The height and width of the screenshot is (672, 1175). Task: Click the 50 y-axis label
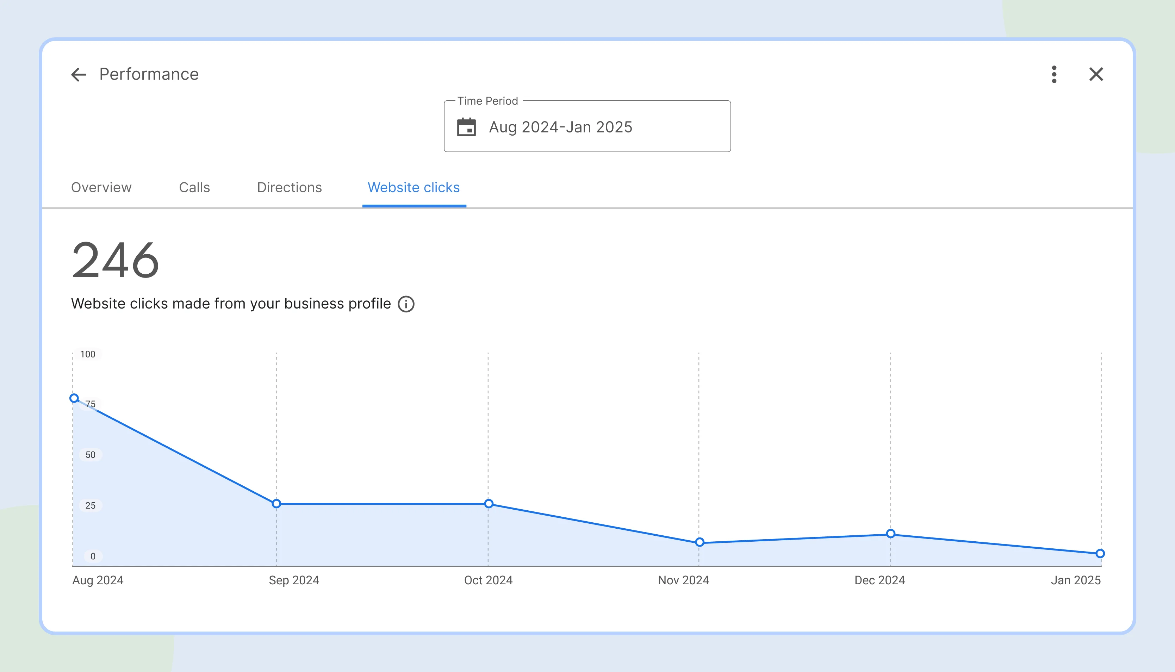coord(91,455)
